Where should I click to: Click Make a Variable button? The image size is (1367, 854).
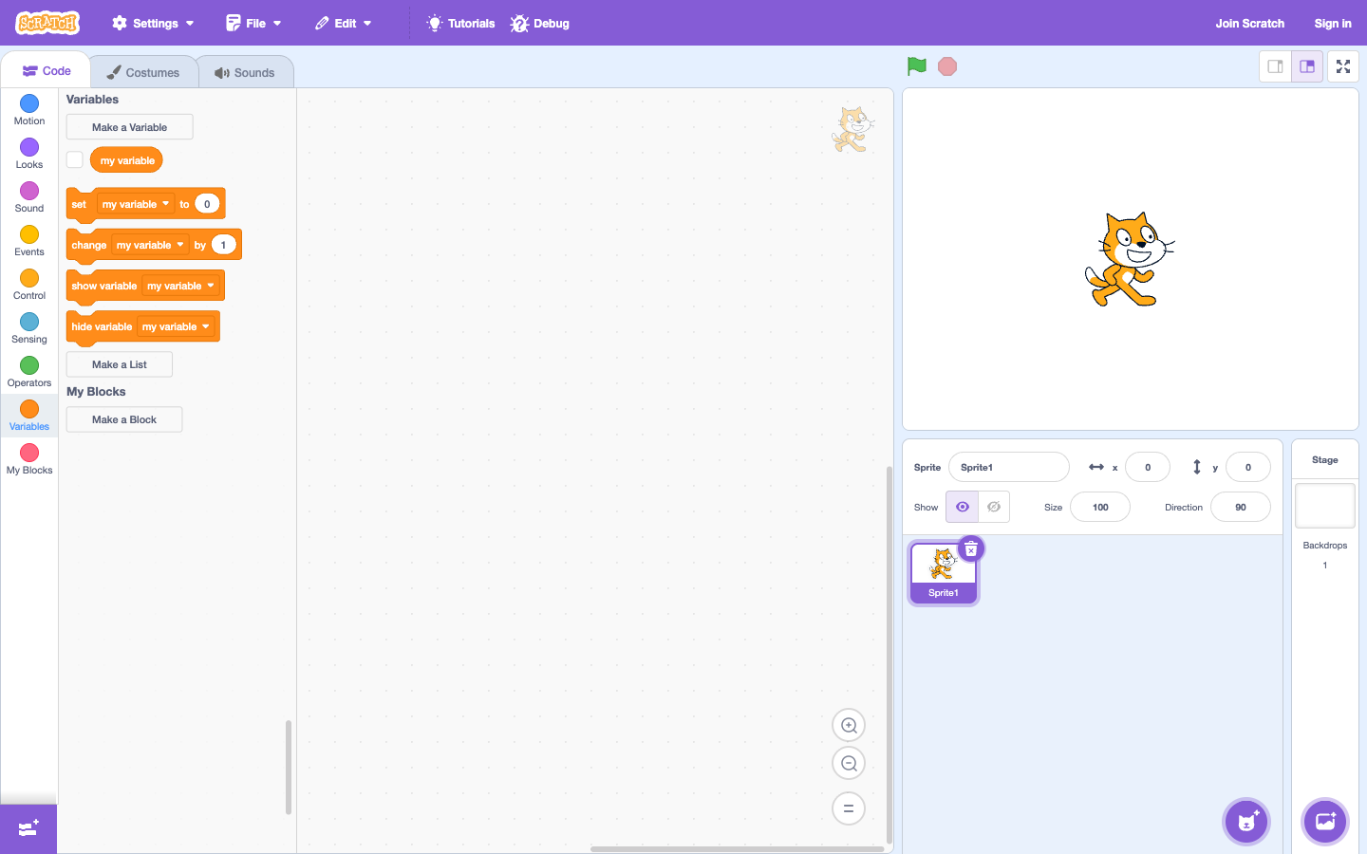(x=129, y=127)
